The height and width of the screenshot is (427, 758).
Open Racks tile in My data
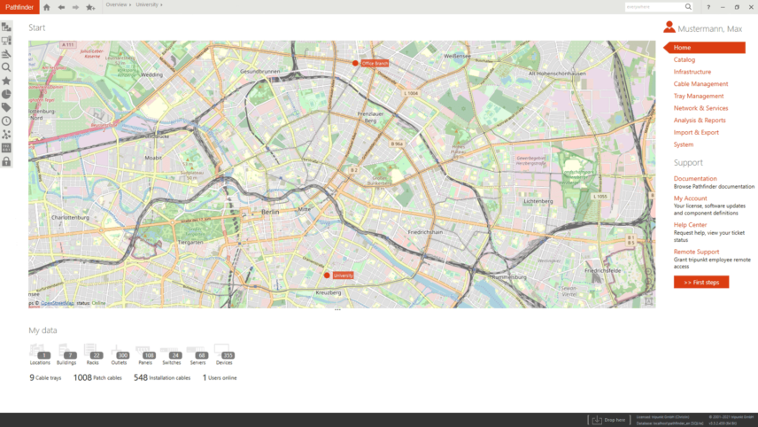pos(92,354)
